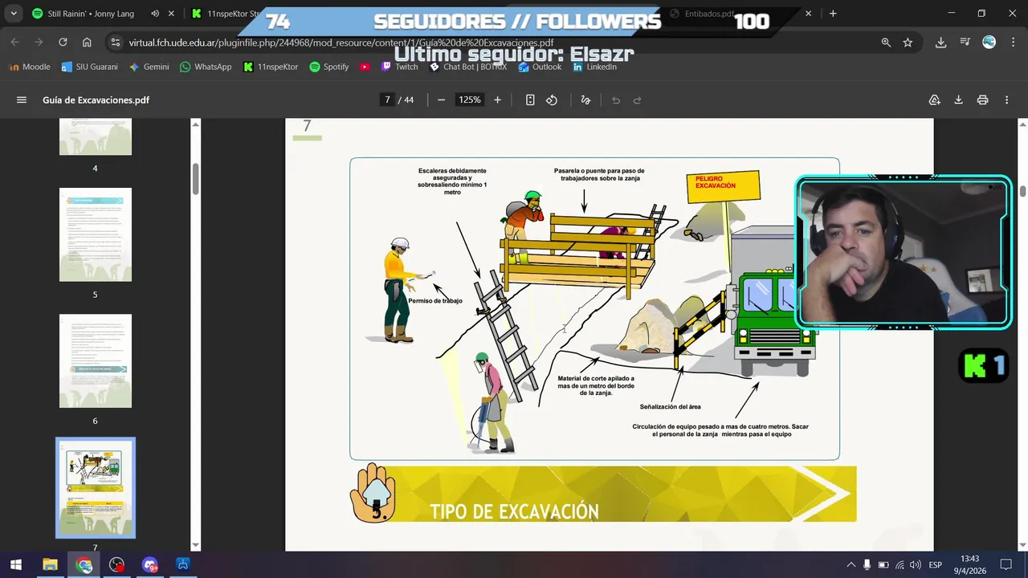Open the WhatsApp bookmark
The height and width of the screenshot is (578, 1028).
pyautogui.click(x=206, y=67)
